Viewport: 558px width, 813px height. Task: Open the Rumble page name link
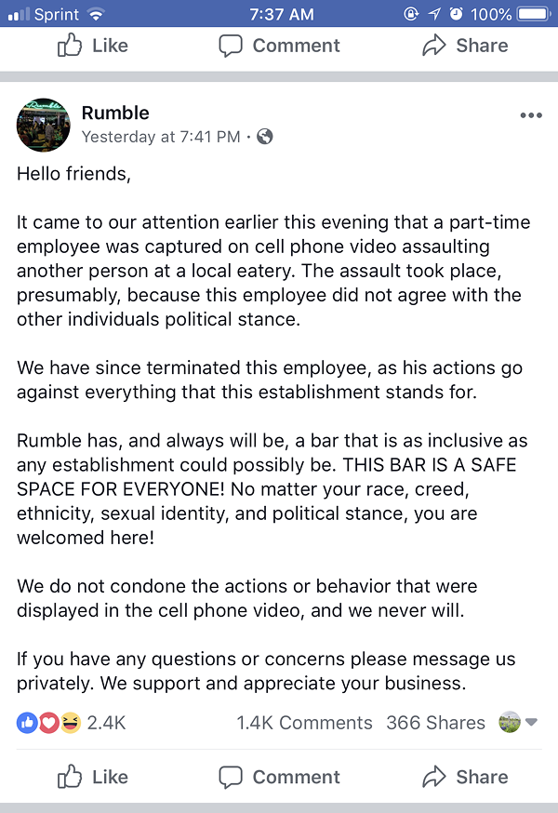pyautogui.click(x=115, y=113)
